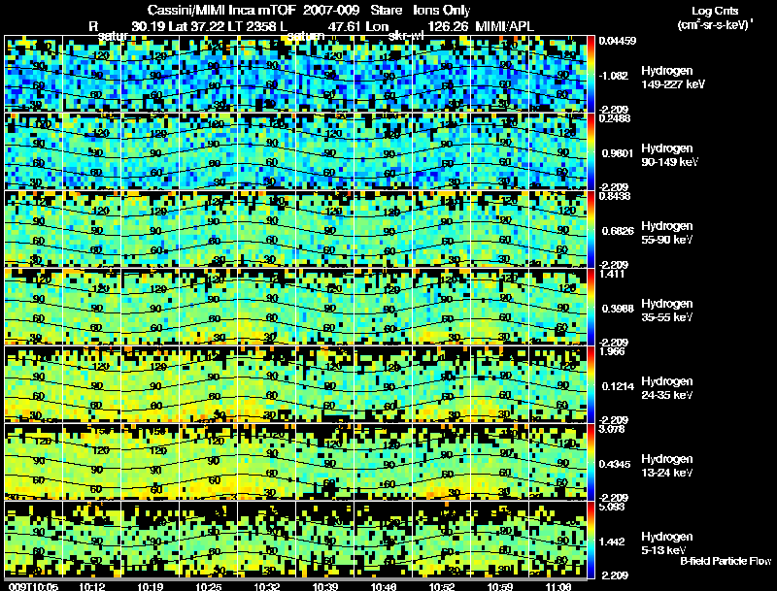
Task: Click the 009T10:05 time axis label
Action: (x=34, y=586)
